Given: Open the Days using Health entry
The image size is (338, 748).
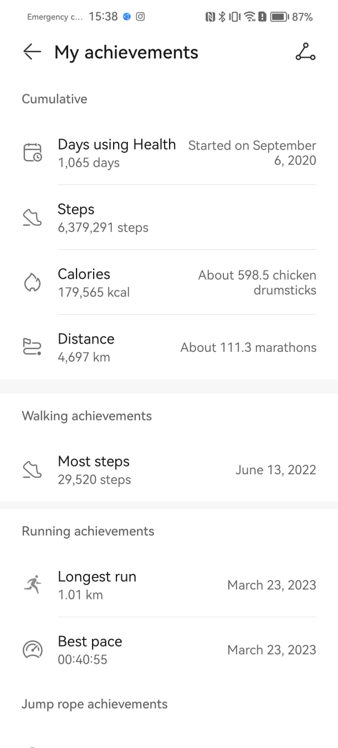Looking at the screenshot, I should (116, 145).
